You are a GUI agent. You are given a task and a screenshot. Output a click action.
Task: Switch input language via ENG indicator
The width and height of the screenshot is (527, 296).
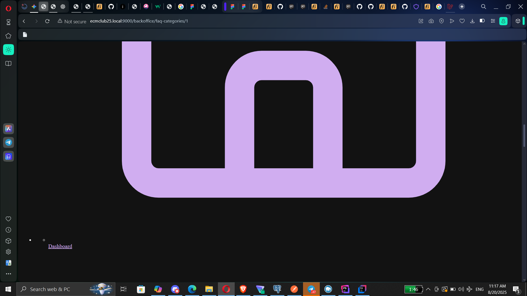(x=480, y=289)
